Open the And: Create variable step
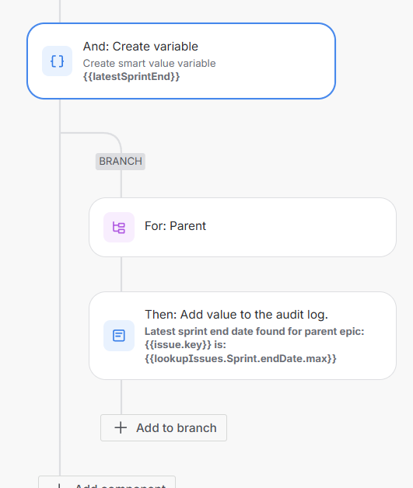Viewport: 413px width, 488px height. coord(181,61)
